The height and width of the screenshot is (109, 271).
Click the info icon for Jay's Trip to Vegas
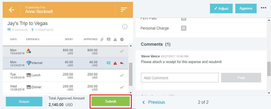125,26
